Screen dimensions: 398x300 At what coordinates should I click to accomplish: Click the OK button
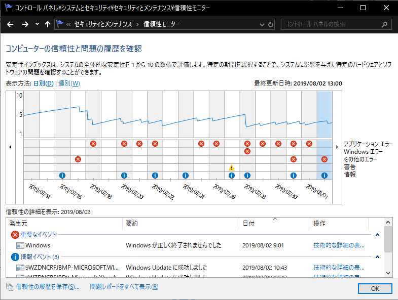[x=375, y=288]
